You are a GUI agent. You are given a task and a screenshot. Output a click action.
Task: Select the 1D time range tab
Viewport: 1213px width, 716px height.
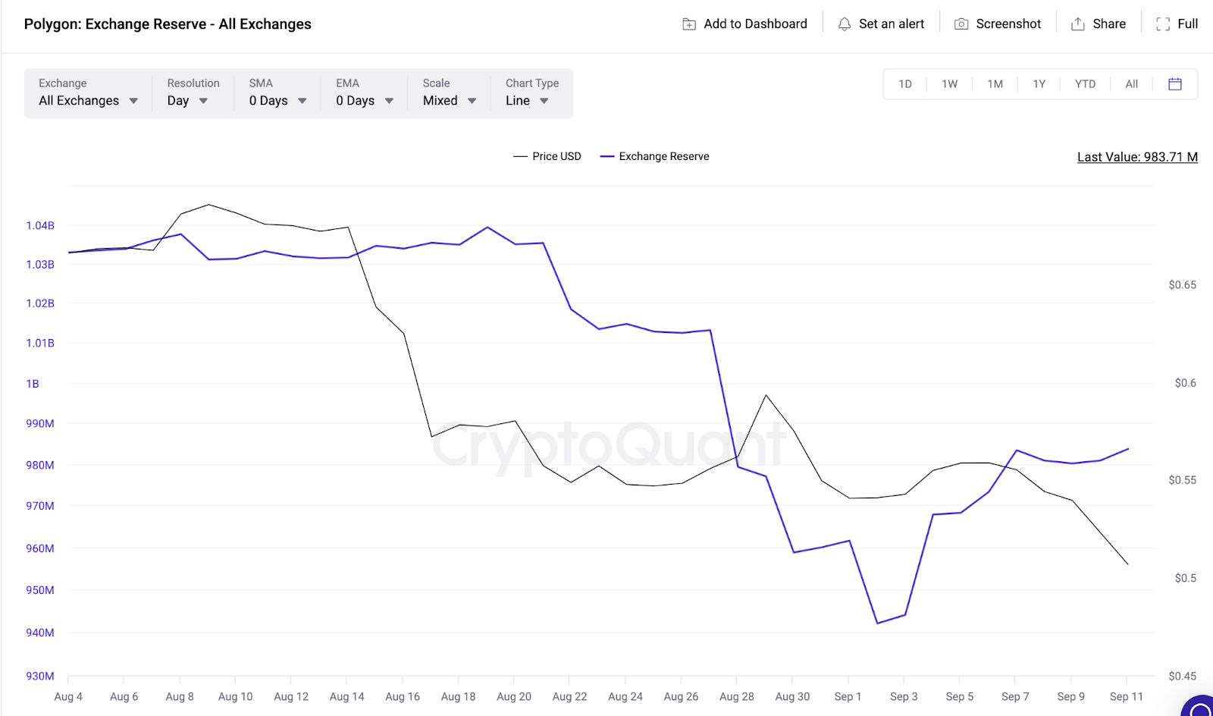click(x=905, y=84)
